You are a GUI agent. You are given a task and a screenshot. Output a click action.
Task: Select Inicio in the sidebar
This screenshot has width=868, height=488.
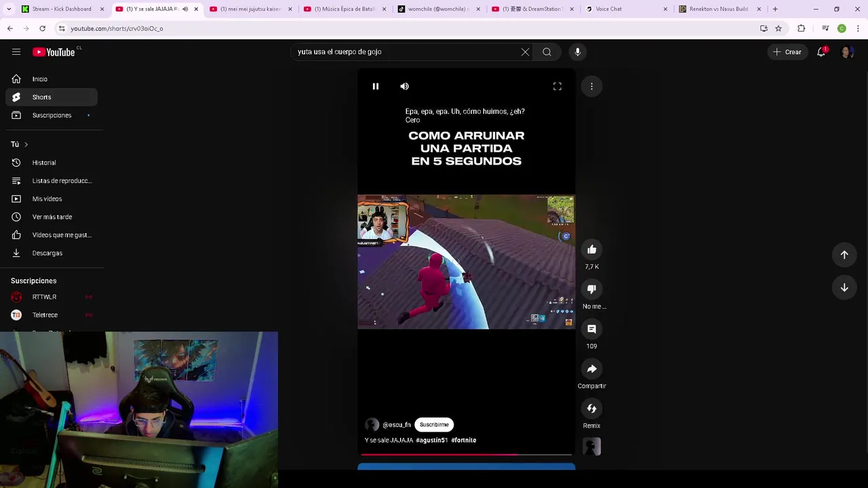(x=52, y=79)
